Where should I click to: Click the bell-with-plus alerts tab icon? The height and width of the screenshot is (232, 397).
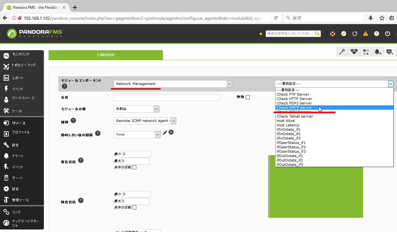point(378,52)
